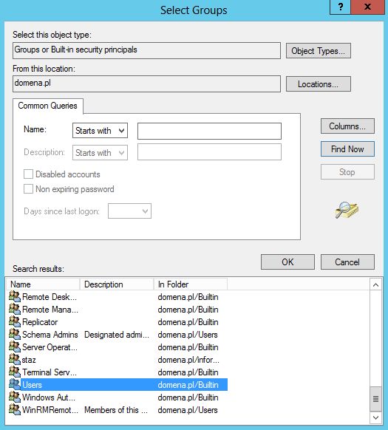Click the results scrollbar thumb
The image size is (388, 430).
tap(375, 399)
